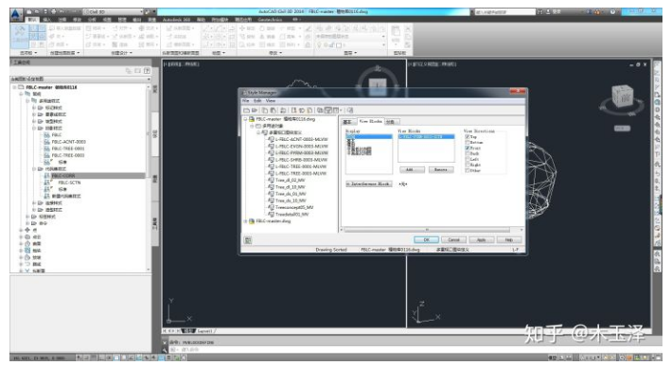This screenshot has width=671, height=366.
Task: Open File menu in Style Manager
Action: click(246, 101)
